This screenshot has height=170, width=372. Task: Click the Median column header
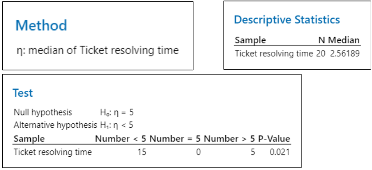[344, 40]
